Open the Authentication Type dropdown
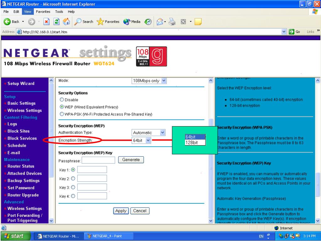Viewport: 321px width, 241px height. point(148,133)
